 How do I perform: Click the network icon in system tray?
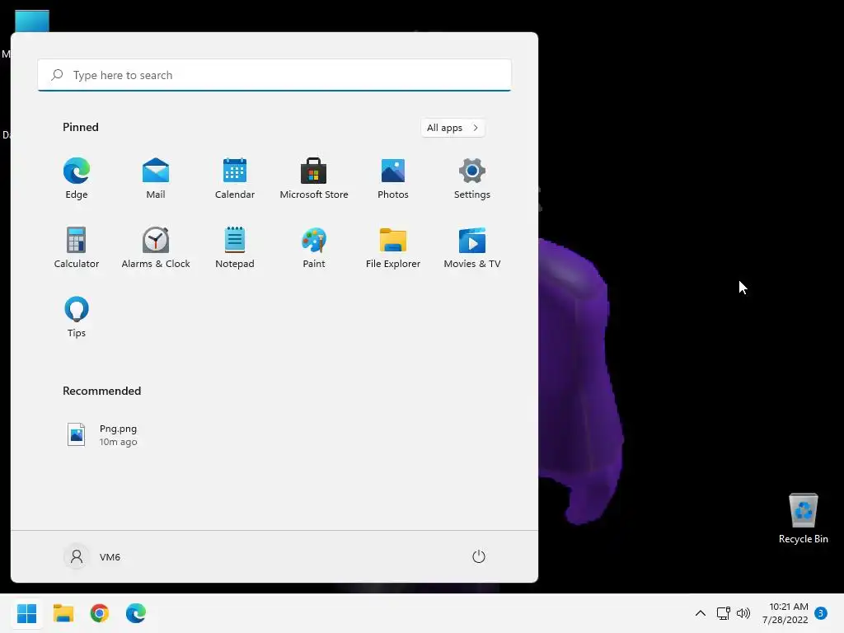(x=723, y=613)
